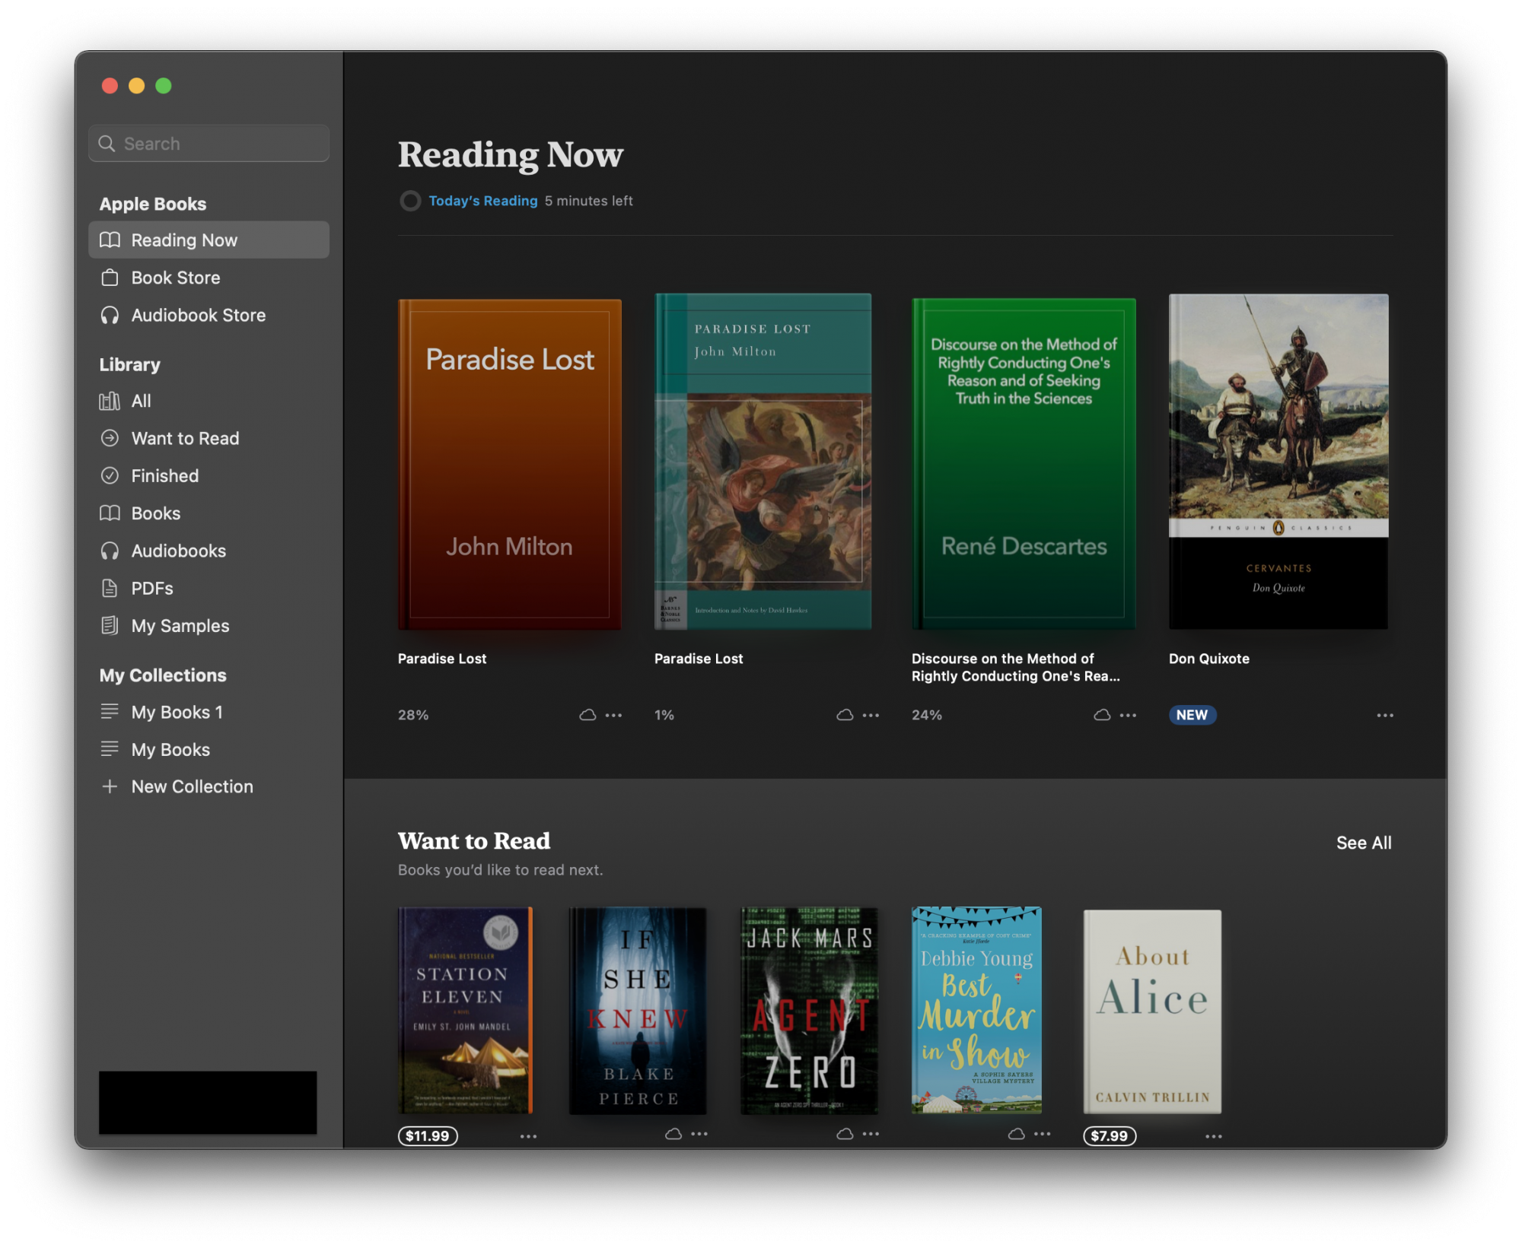
Task: Open the orange Paradise Lost book cover
Action: point(509,464)
